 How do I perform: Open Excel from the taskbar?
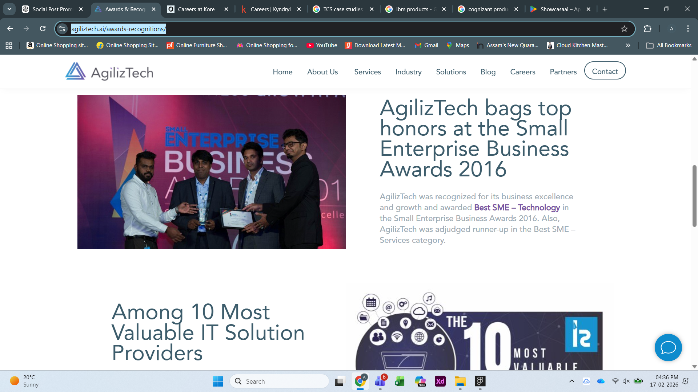click(399, 381)
